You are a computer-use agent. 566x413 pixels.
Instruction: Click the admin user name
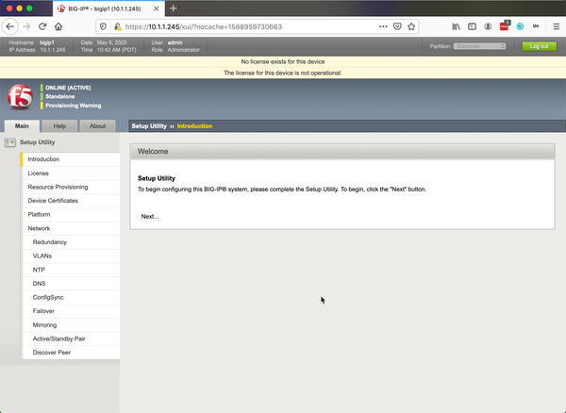(175, 42)
